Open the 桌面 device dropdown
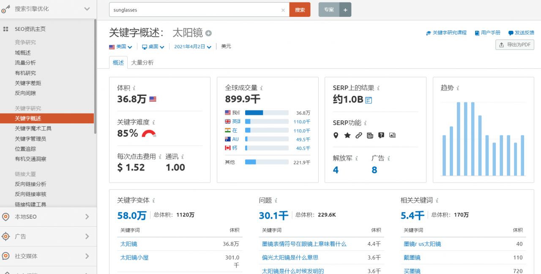 coord(153,47)
